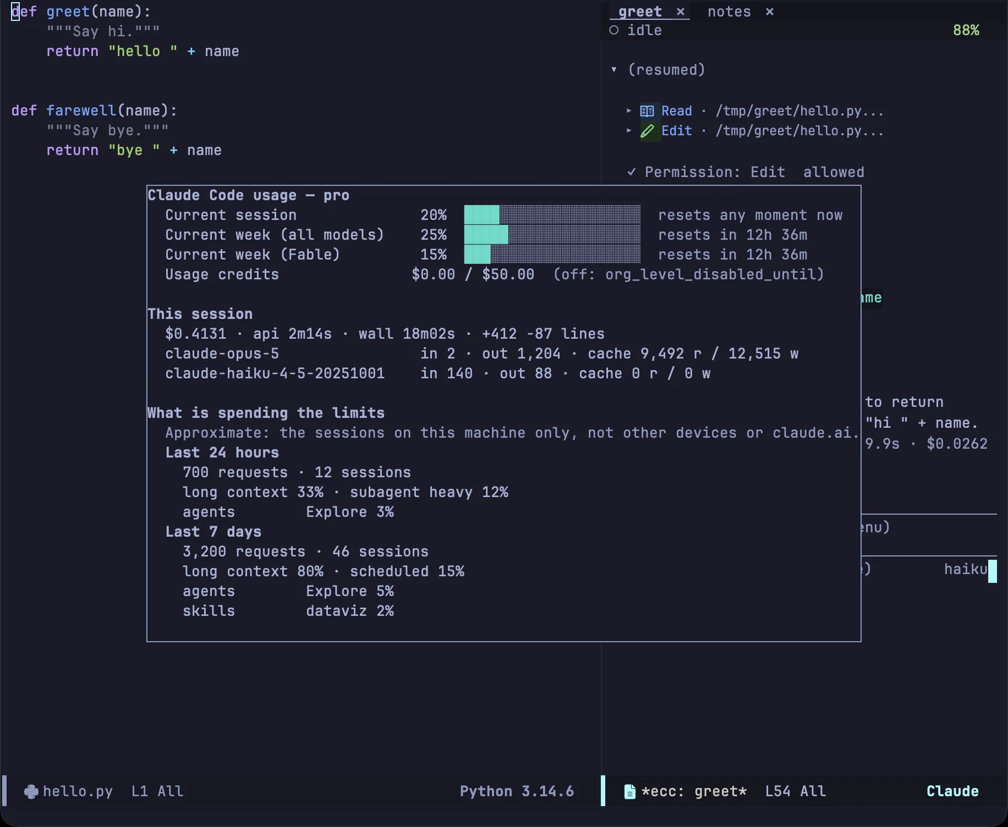Click the Edit pencil icon
The height and width of the screenshot is (827, 1008).
(x=647, y=131)
